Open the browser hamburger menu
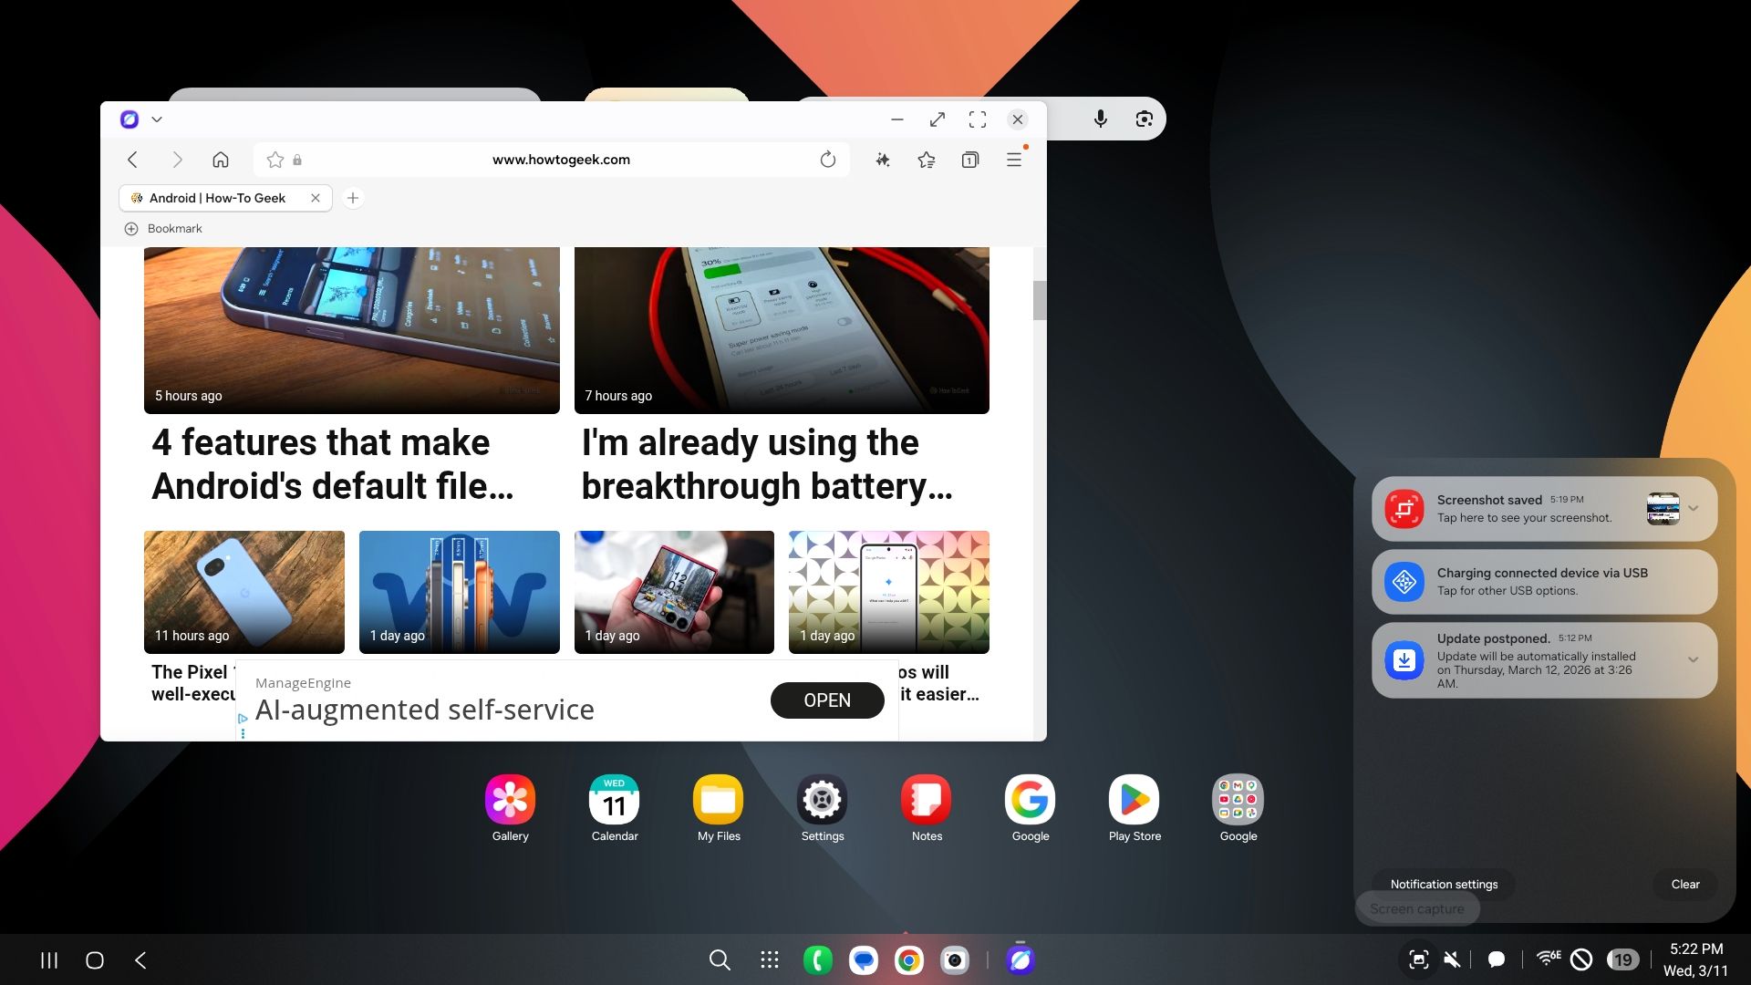 1014,160
